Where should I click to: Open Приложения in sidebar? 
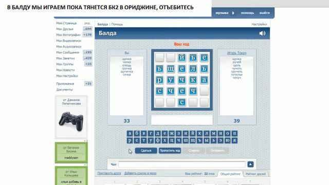(65, 84)
